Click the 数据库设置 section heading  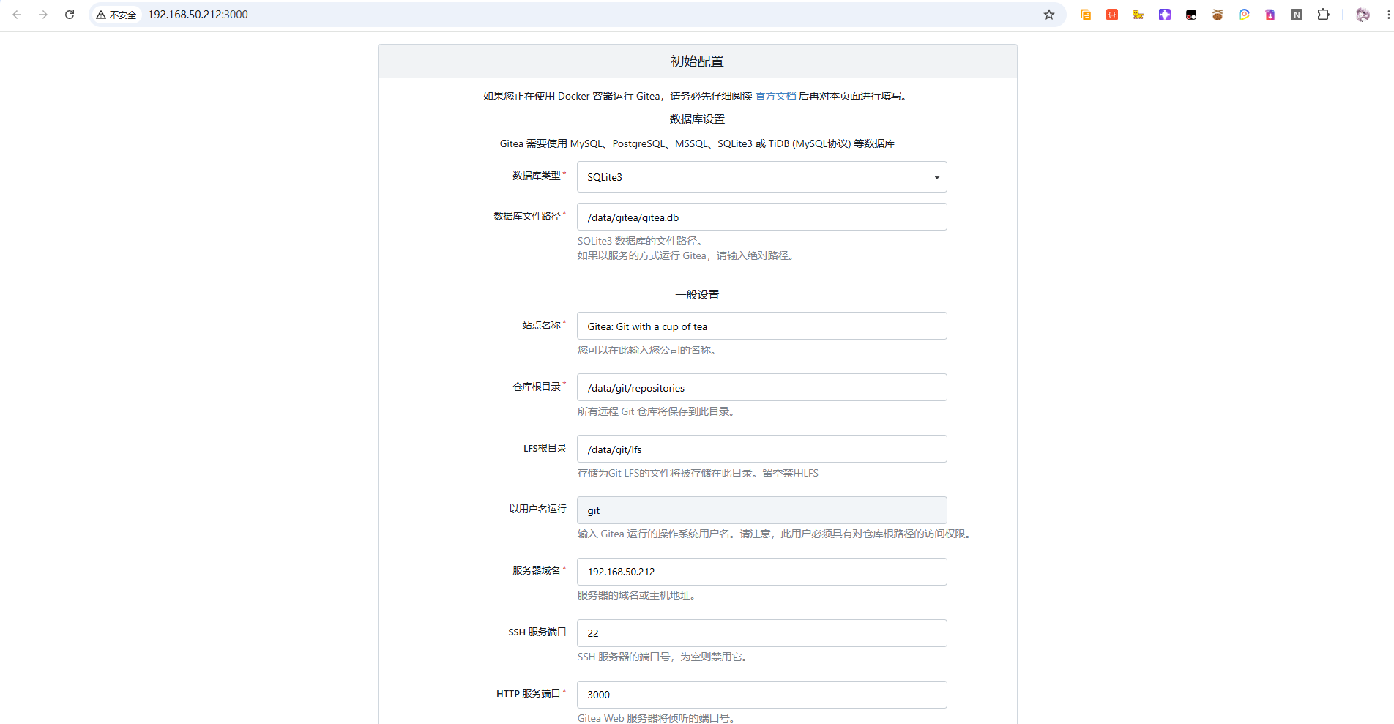coord(697,119)
